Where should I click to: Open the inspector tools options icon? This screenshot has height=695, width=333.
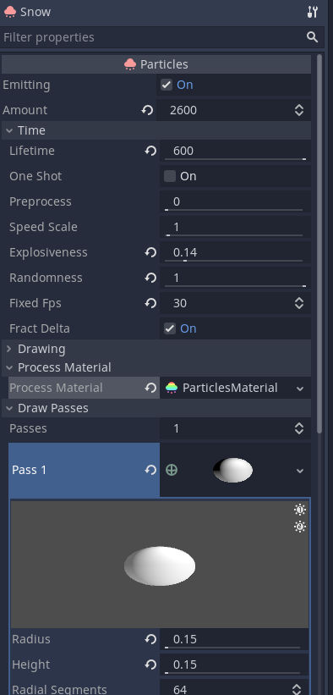click(x=312, y=12)
